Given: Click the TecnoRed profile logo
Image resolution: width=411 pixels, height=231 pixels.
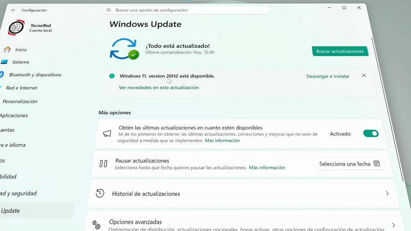Looking at the screenshot, I should click(x=16, y=28).
